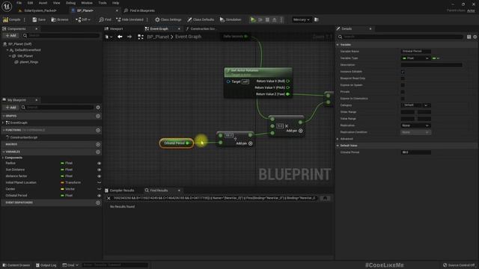The image size is (479, 269).
Task: Toggle the Radius variable eye icon
Action: [x=100, y=163]
